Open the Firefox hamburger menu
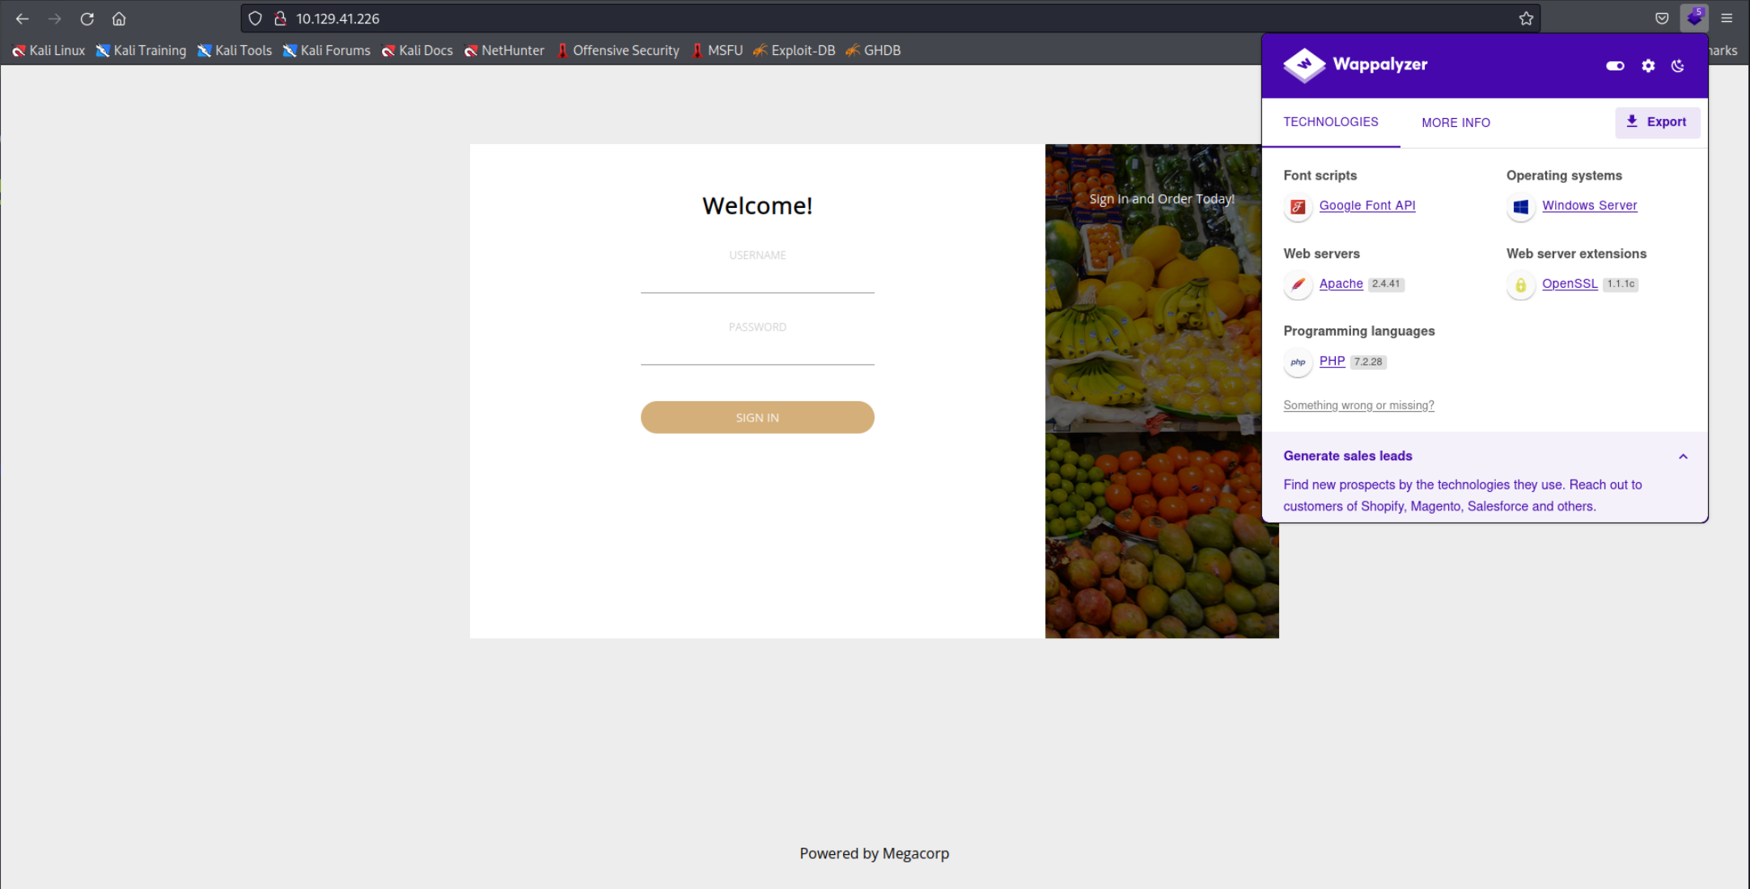Viewport: 1750px width, 889px height. (1727, 18)
